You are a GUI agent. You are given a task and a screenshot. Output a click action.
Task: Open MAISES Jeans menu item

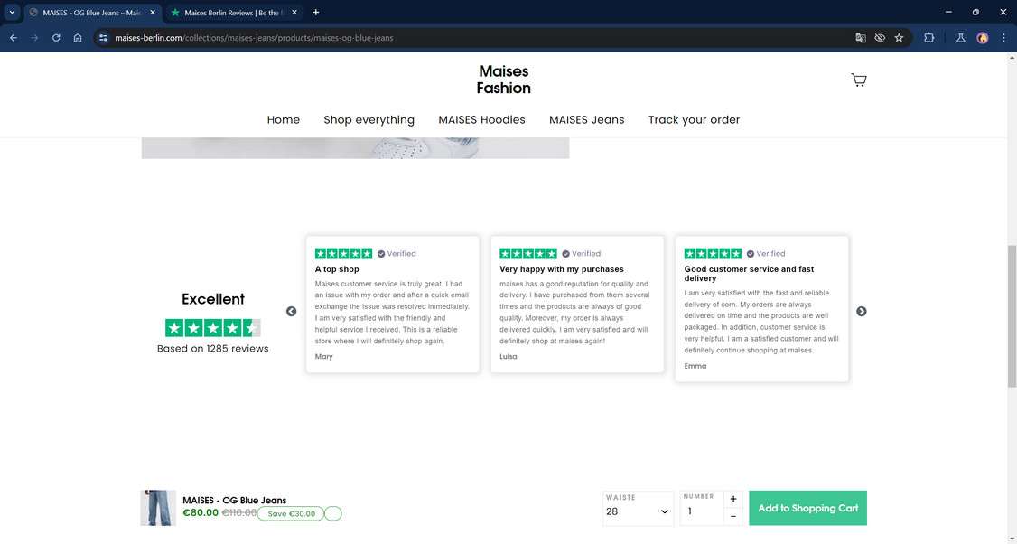[x=587, y=119]
